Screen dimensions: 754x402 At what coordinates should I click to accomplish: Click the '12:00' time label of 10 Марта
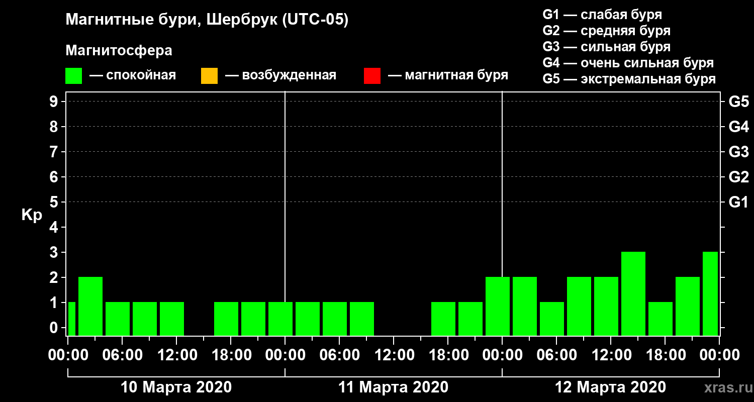coord(176,355)
